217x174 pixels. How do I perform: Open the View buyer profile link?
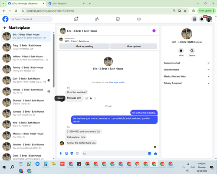(x=117, y=82)
